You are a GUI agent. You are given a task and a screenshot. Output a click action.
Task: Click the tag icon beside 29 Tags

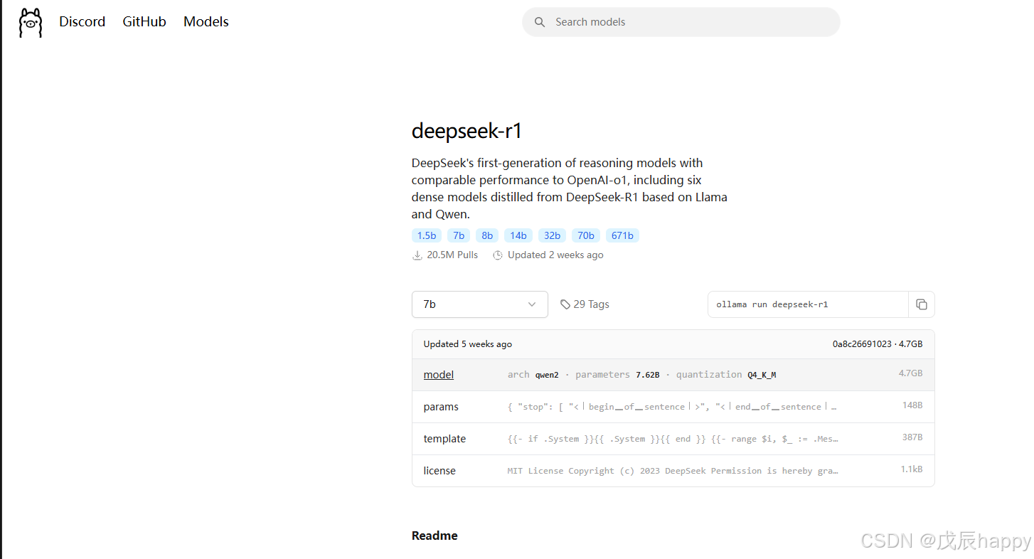(x=565, y=304)
